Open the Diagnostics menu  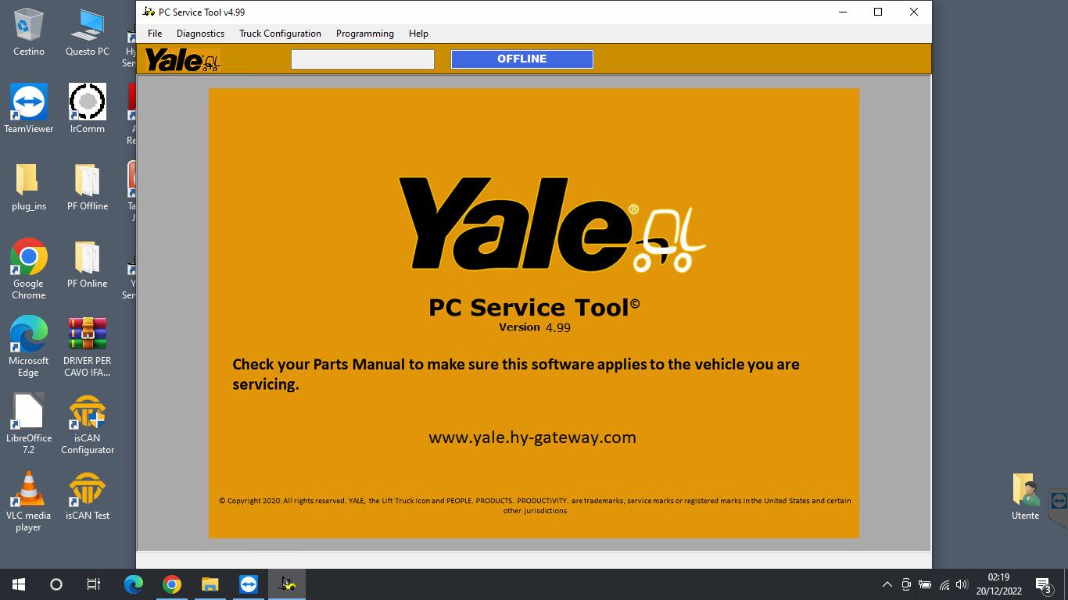[x=200, y=34]
